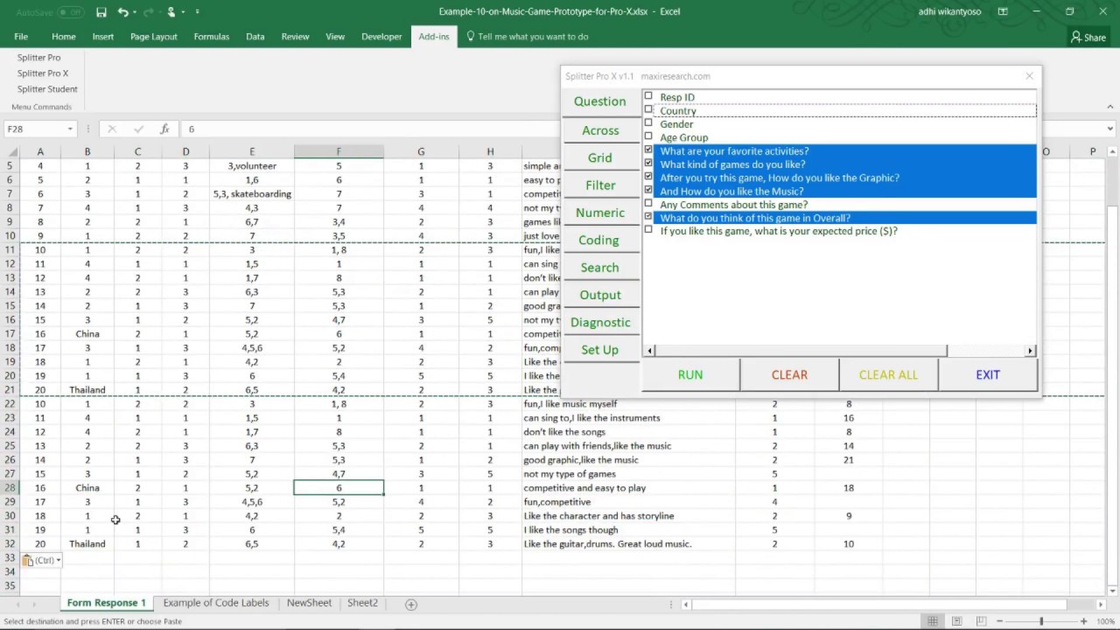The image size is (1120, 630).
Task: Click the EXIT button in Splitter dialog
Action: tap(988, 374)
